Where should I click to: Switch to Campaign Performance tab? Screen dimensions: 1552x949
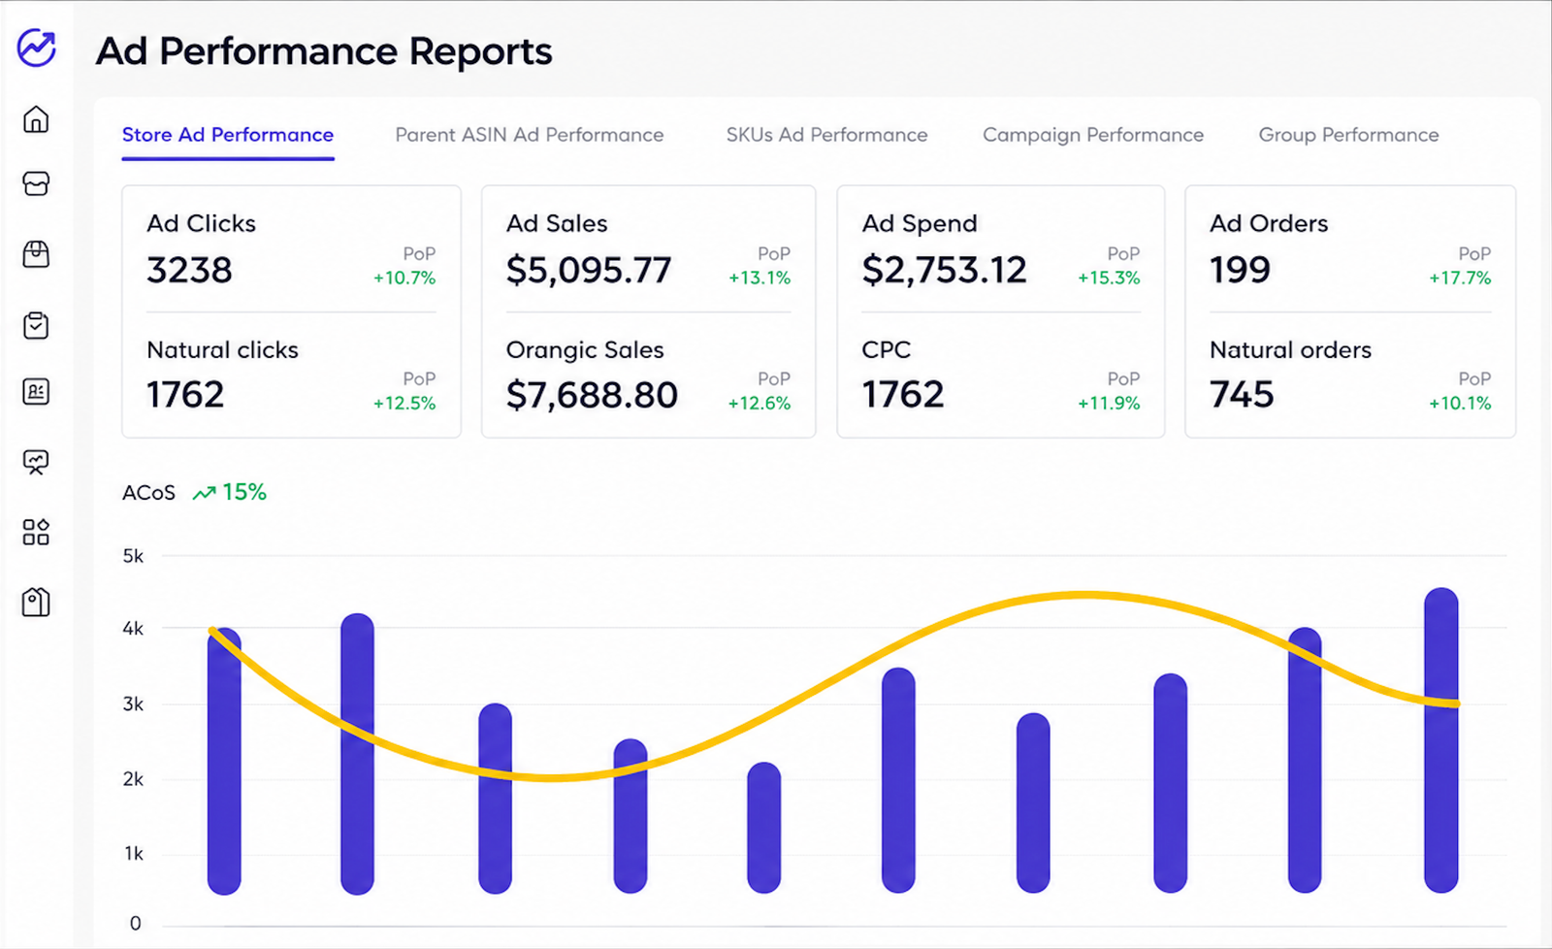pyautogui.click(x=1093, y=135)
